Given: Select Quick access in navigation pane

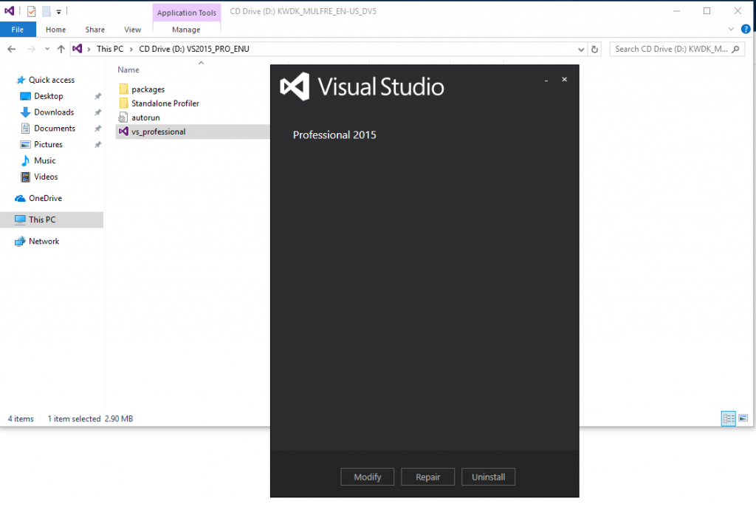Looking at the screenshot, I should [52, 80].
